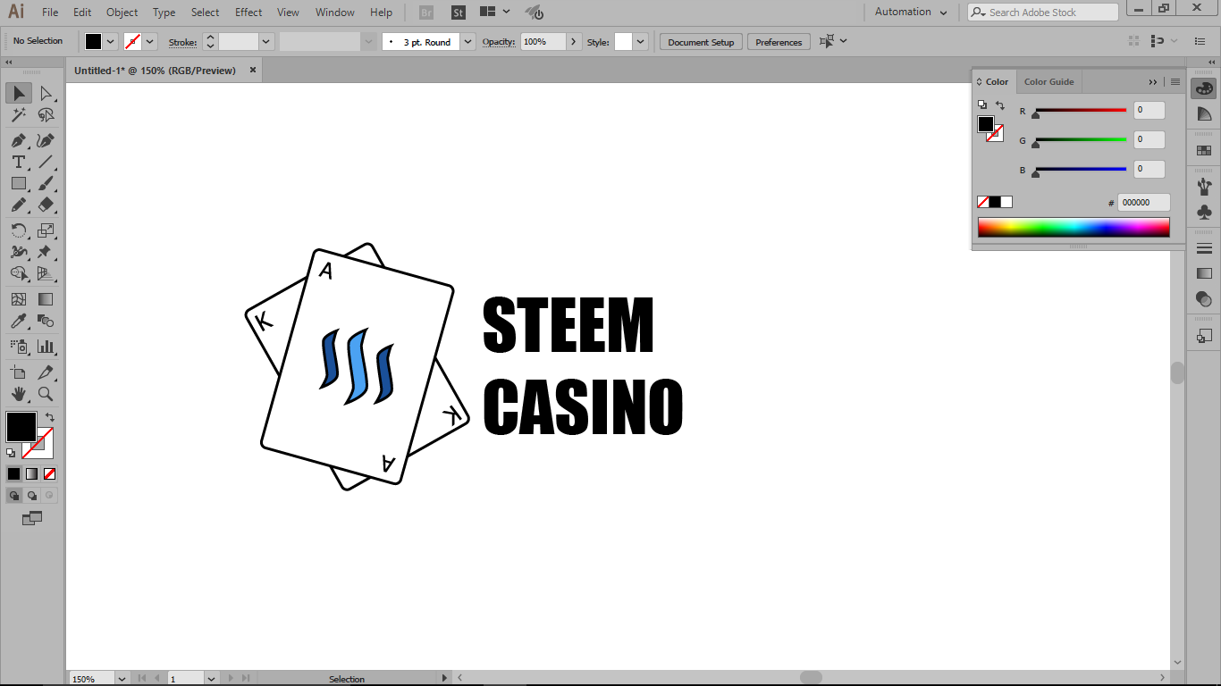
Task: Set toolbox paint mode to None
Action: (50, 473)
